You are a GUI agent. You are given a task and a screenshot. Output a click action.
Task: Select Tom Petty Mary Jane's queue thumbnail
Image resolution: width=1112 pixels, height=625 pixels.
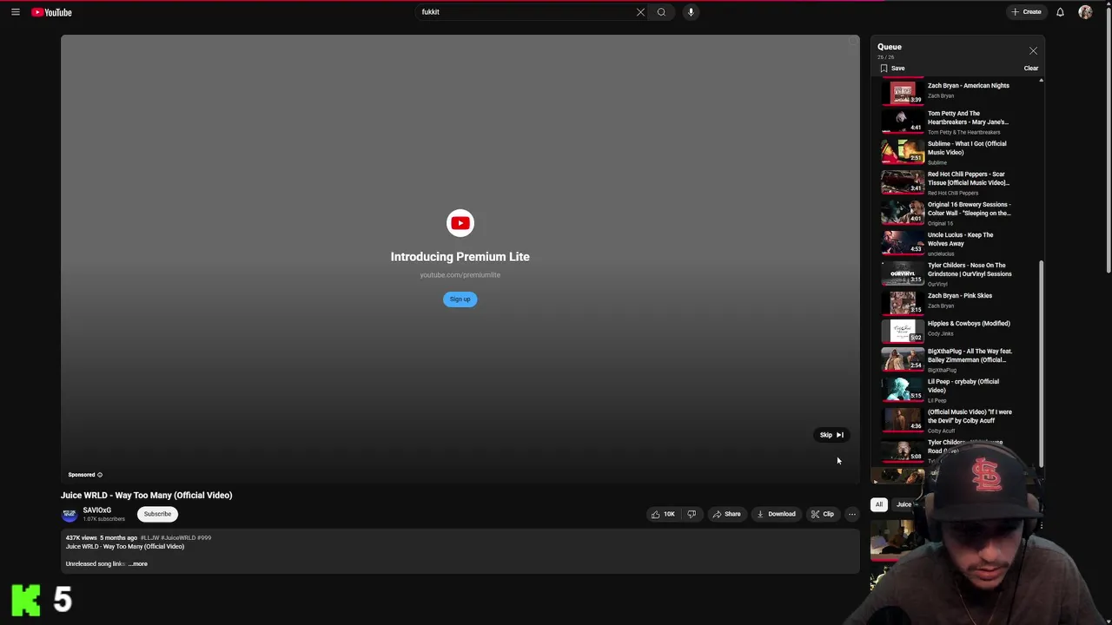903,122
